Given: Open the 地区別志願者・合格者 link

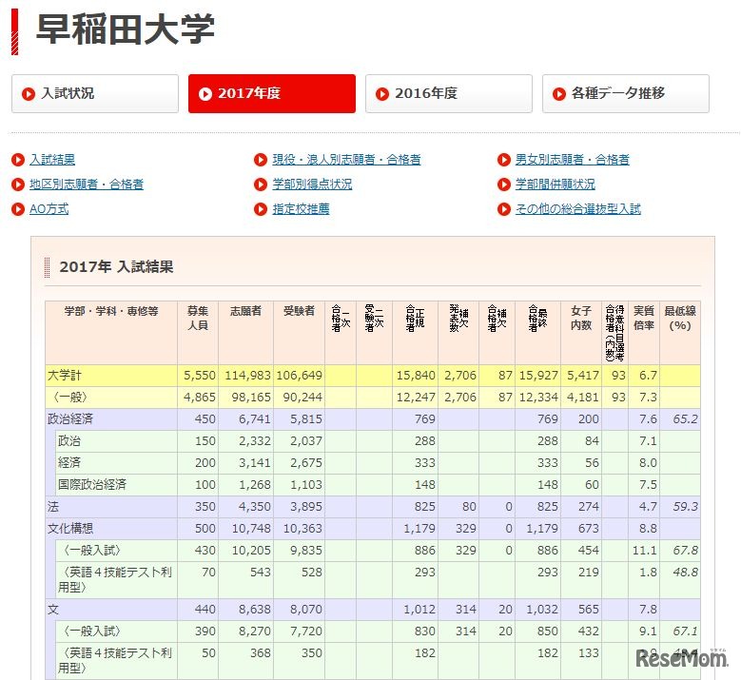Looking at the screenshot, I should coord(87,185).
